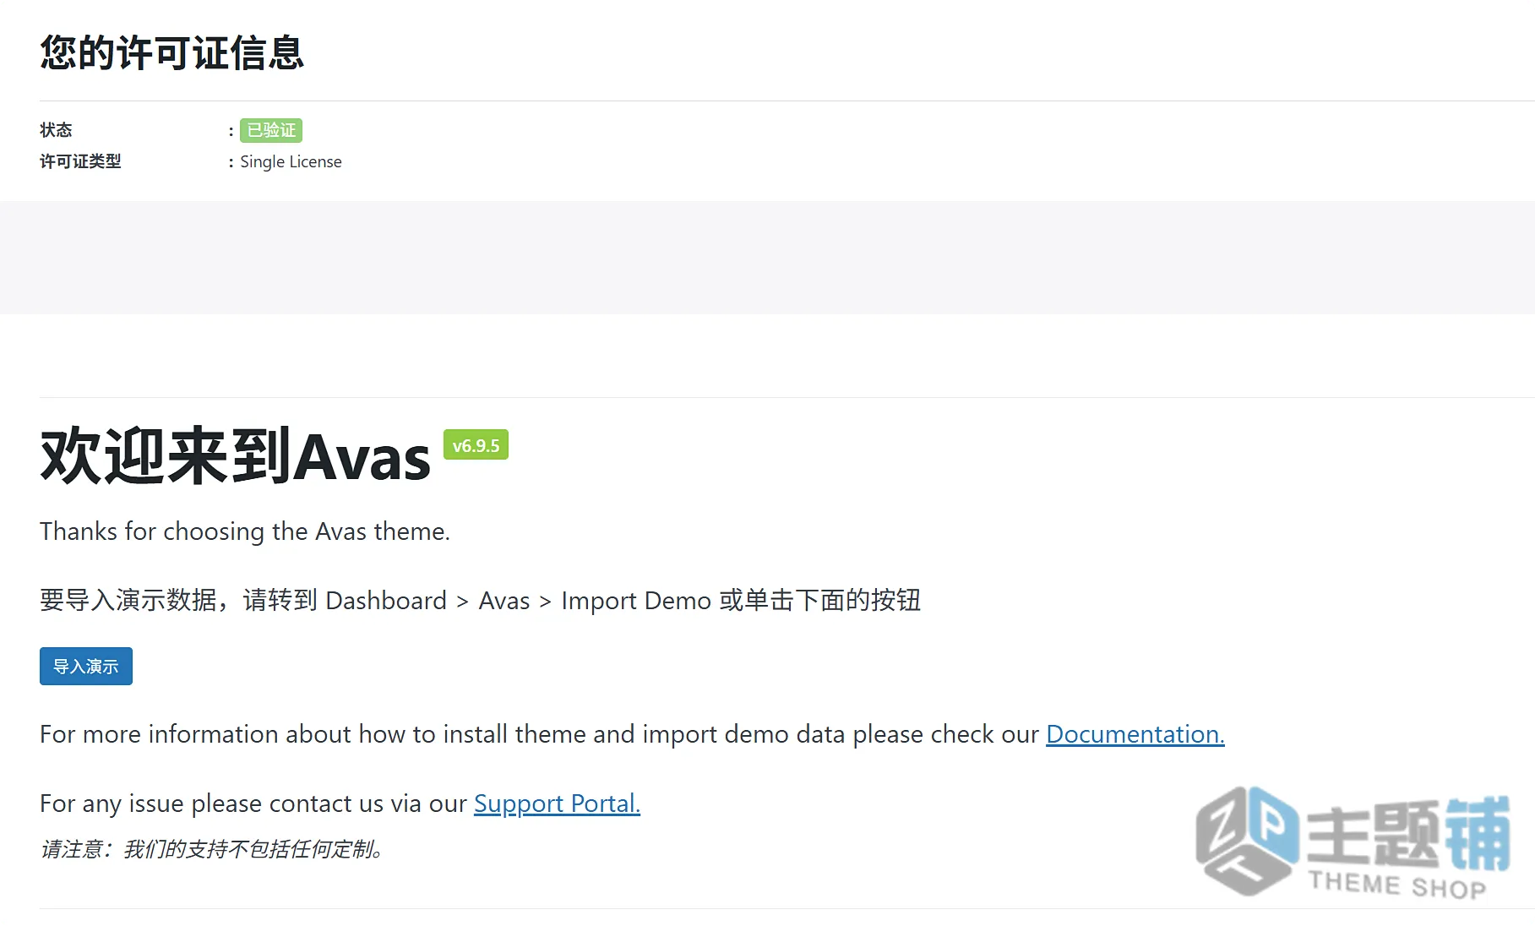The image size is (1535, 926).
Task: Select the Single License text
Action: (291, 161)
